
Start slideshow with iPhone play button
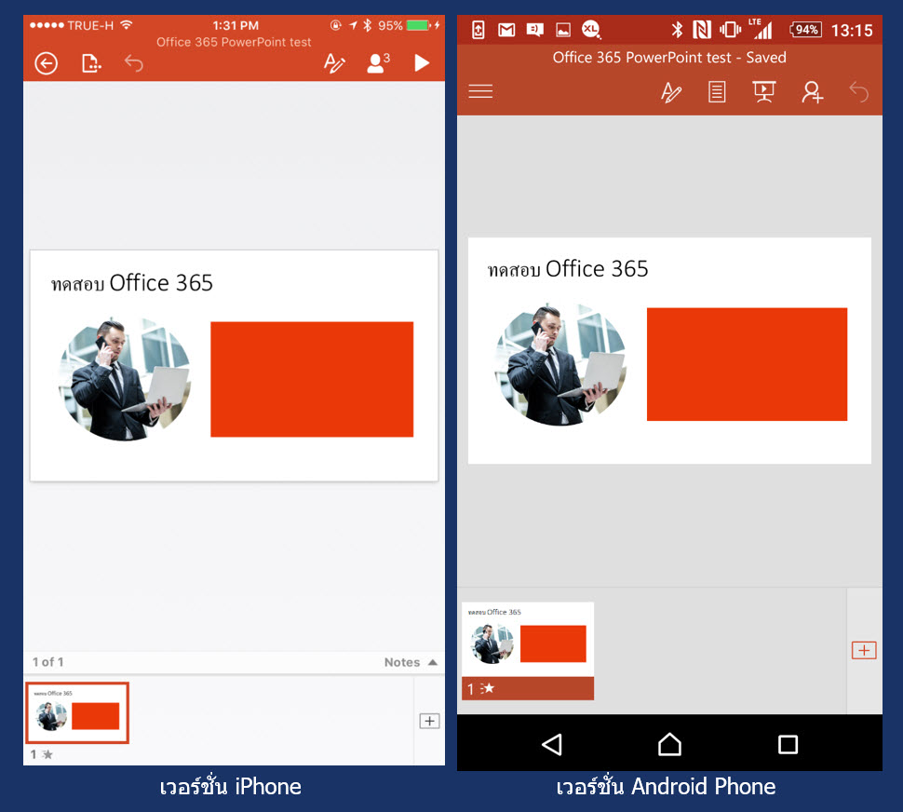pyautogui.click(x=422, y=62)
